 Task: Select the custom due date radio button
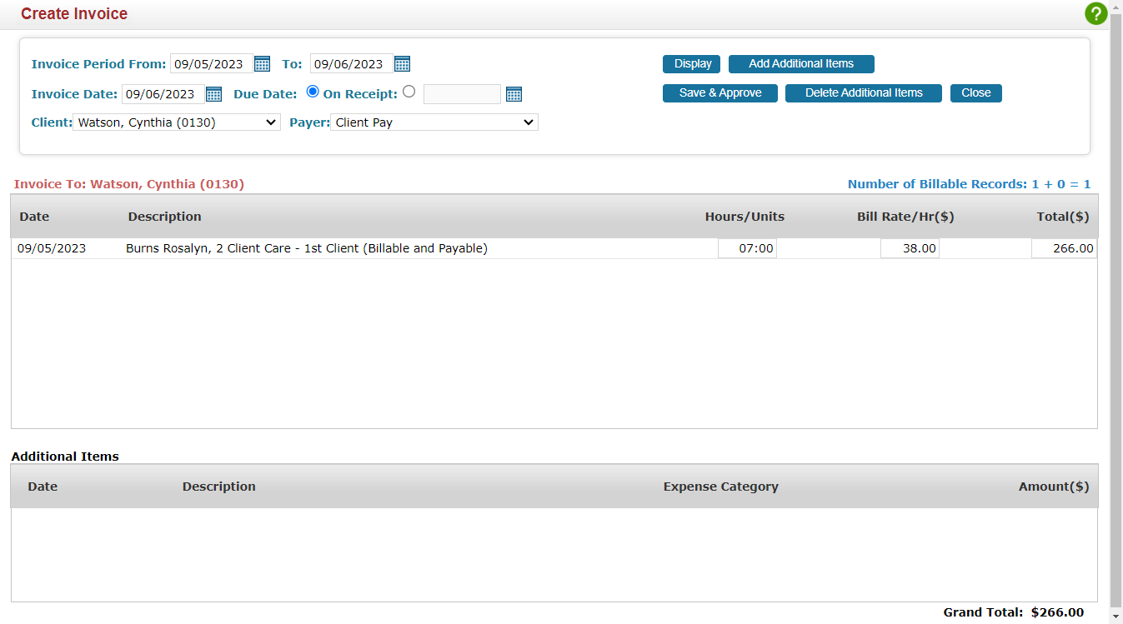click(409, 92)
